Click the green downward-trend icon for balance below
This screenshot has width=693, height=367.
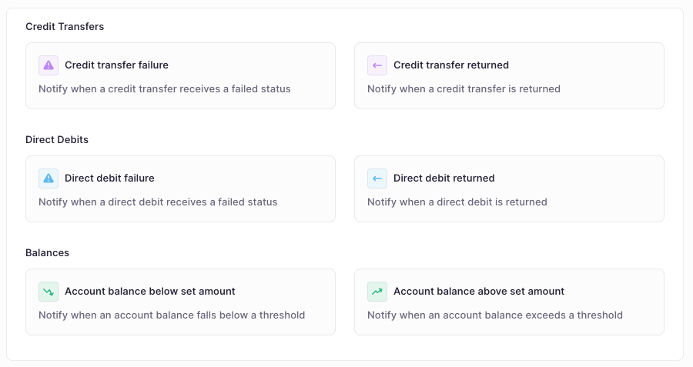pos(49,292)
